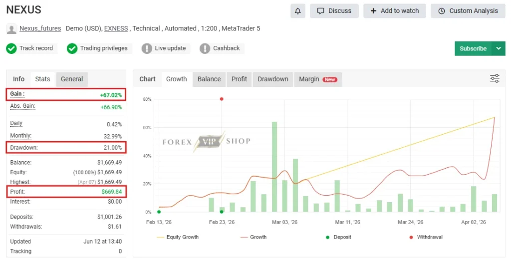This screenshot has height=262, width=511.
Task: Click the Cashback warning icon
Action: pyautogui.click(x=205, y=48)
